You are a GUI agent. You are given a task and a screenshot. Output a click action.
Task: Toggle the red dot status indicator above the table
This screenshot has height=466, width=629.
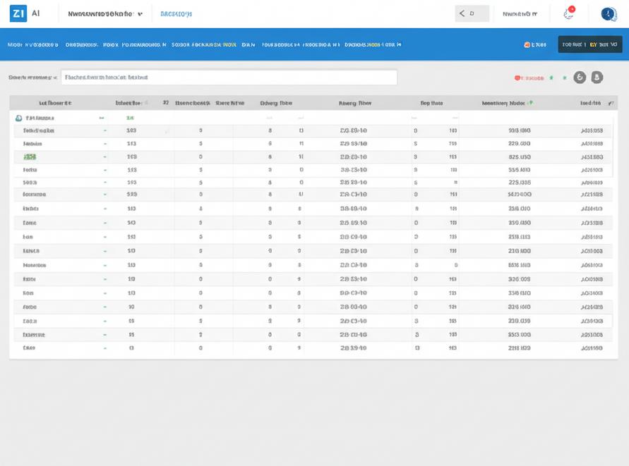pyautogui.click(x=517, y=78)
